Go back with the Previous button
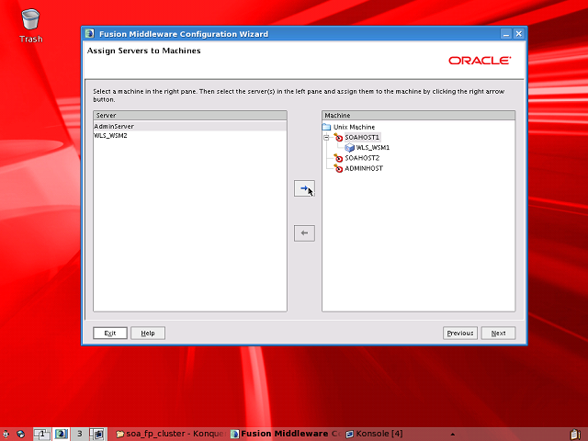 click(460, 333)
